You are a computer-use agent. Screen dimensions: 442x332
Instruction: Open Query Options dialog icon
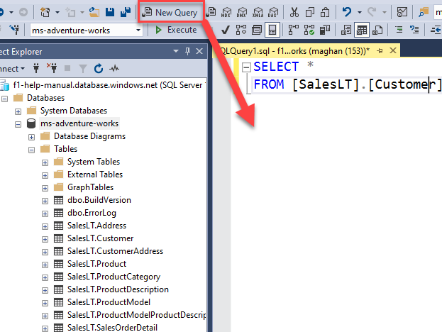[257, 30]
